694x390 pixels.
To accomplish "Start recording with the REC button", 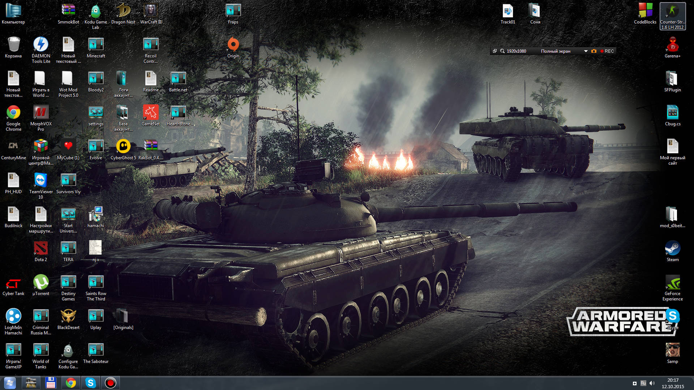I will coord(607,51).
